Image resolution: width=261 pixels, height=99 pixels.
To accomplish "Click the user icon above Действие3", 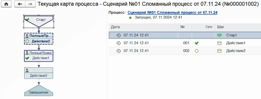I will coord(27,70).
